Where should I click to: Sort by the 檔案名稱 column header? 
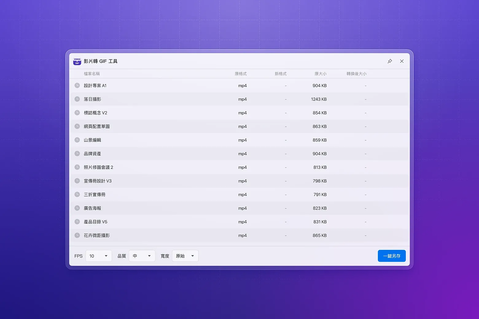tap(92, 74)
